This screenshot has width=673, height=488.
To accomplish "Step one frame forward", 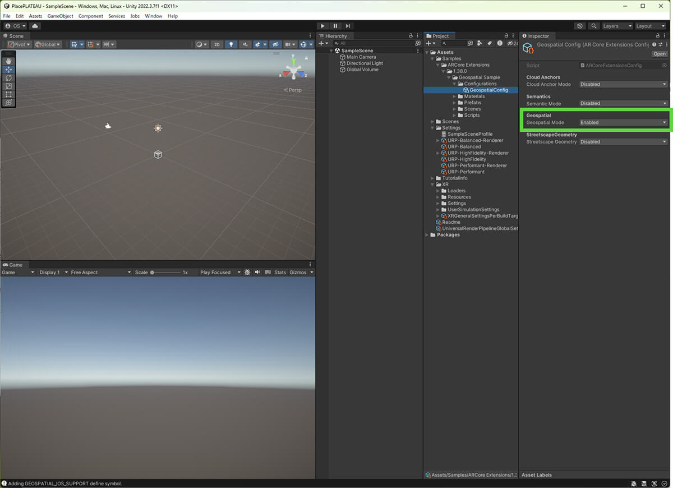I will click(x=348, y=26).
